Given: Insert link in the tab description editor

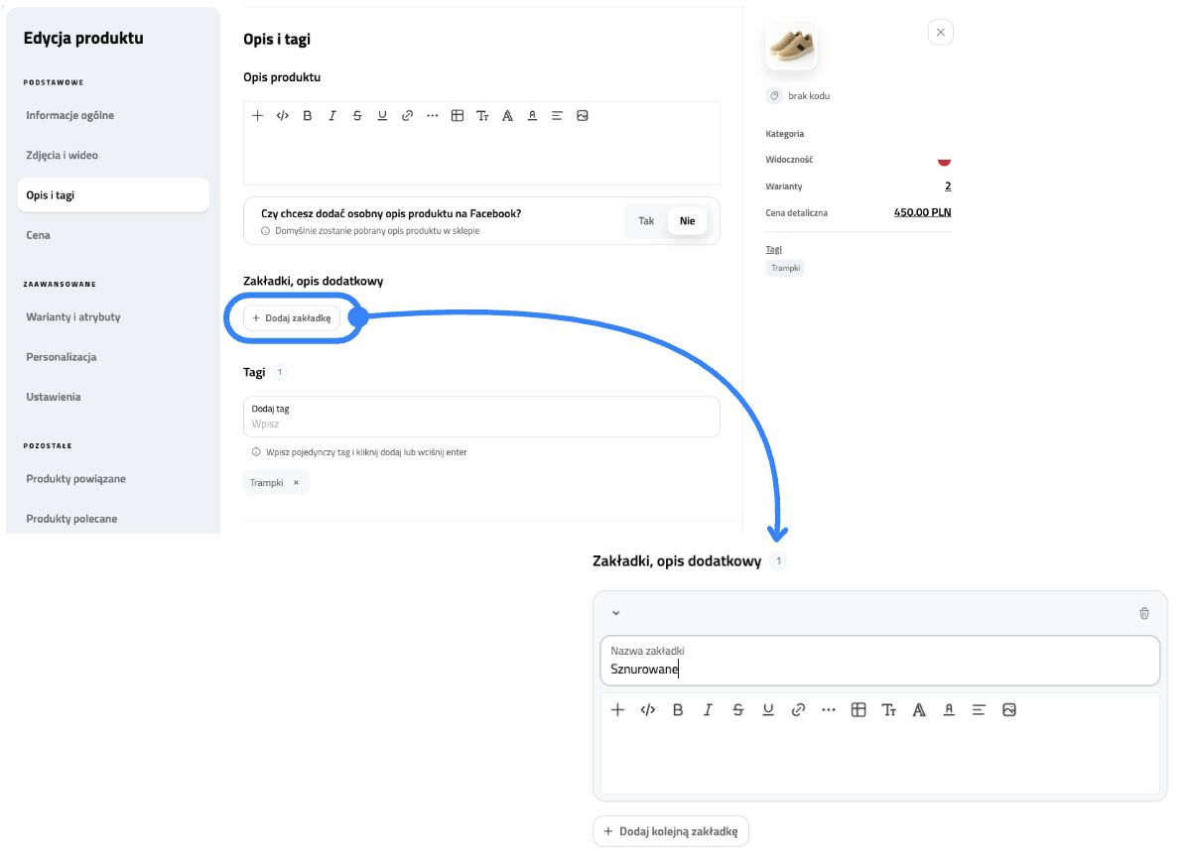Looking at the screenshot, I should (798, 710).
